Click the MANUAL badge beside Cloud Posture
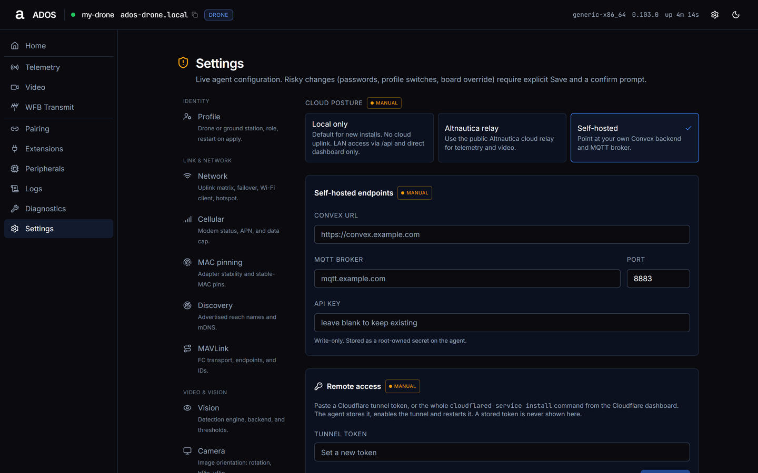This screenshot has height=473, width=758. click(x=384, y=103)
